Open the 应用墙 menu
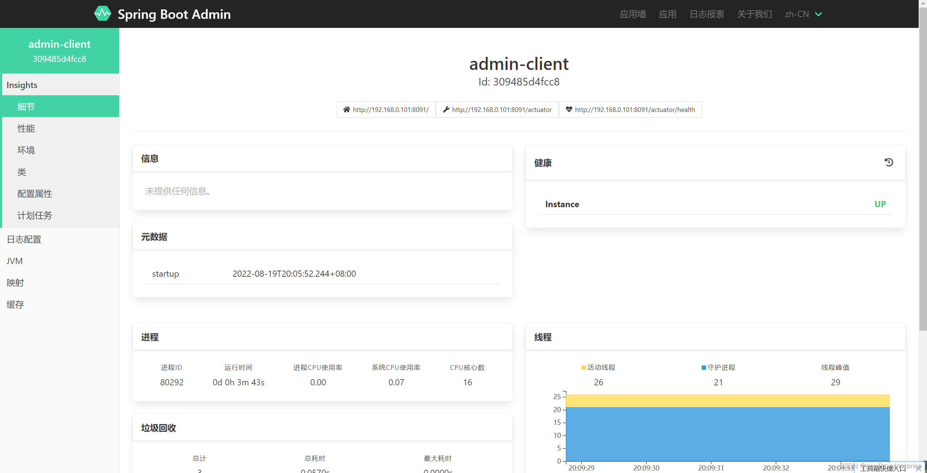 pos(633,14)
